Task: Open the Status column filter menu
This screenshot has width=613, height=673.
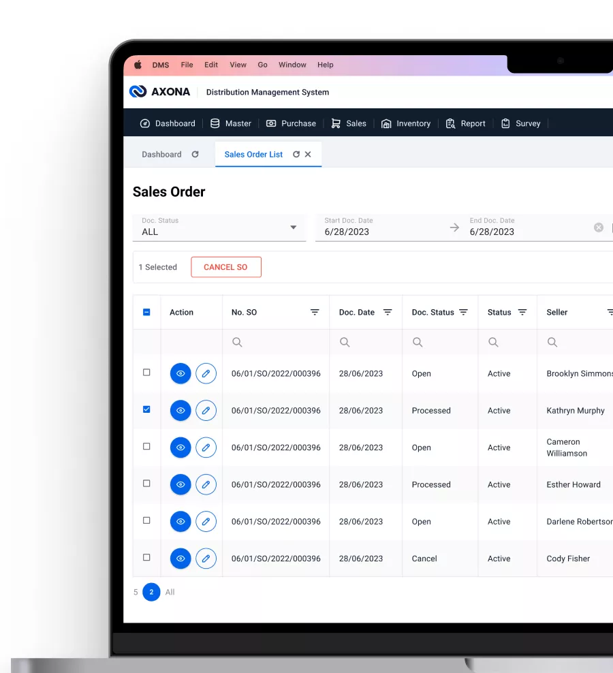Action: tap(522, 313)
